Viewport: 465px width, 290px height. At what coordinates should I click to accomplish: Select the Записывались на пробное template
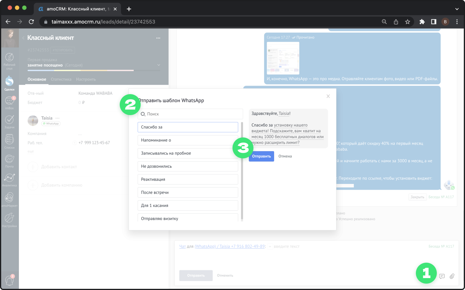[188, 153]
